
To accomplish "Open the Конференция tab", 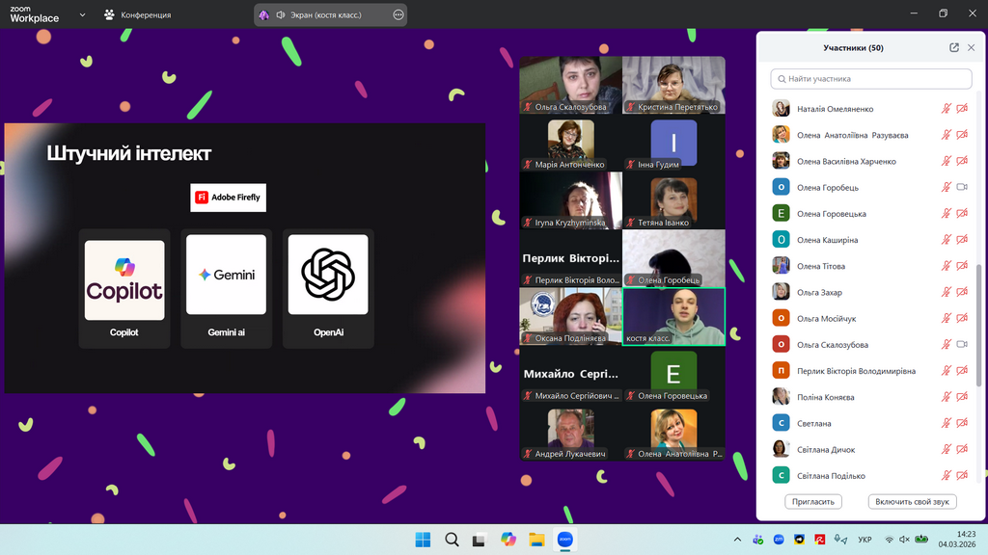I will 138,15.
